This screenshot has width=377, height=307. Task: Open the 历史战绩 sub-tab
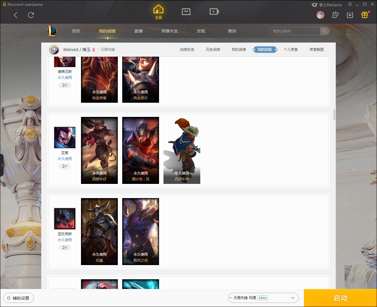pos(213,50)
